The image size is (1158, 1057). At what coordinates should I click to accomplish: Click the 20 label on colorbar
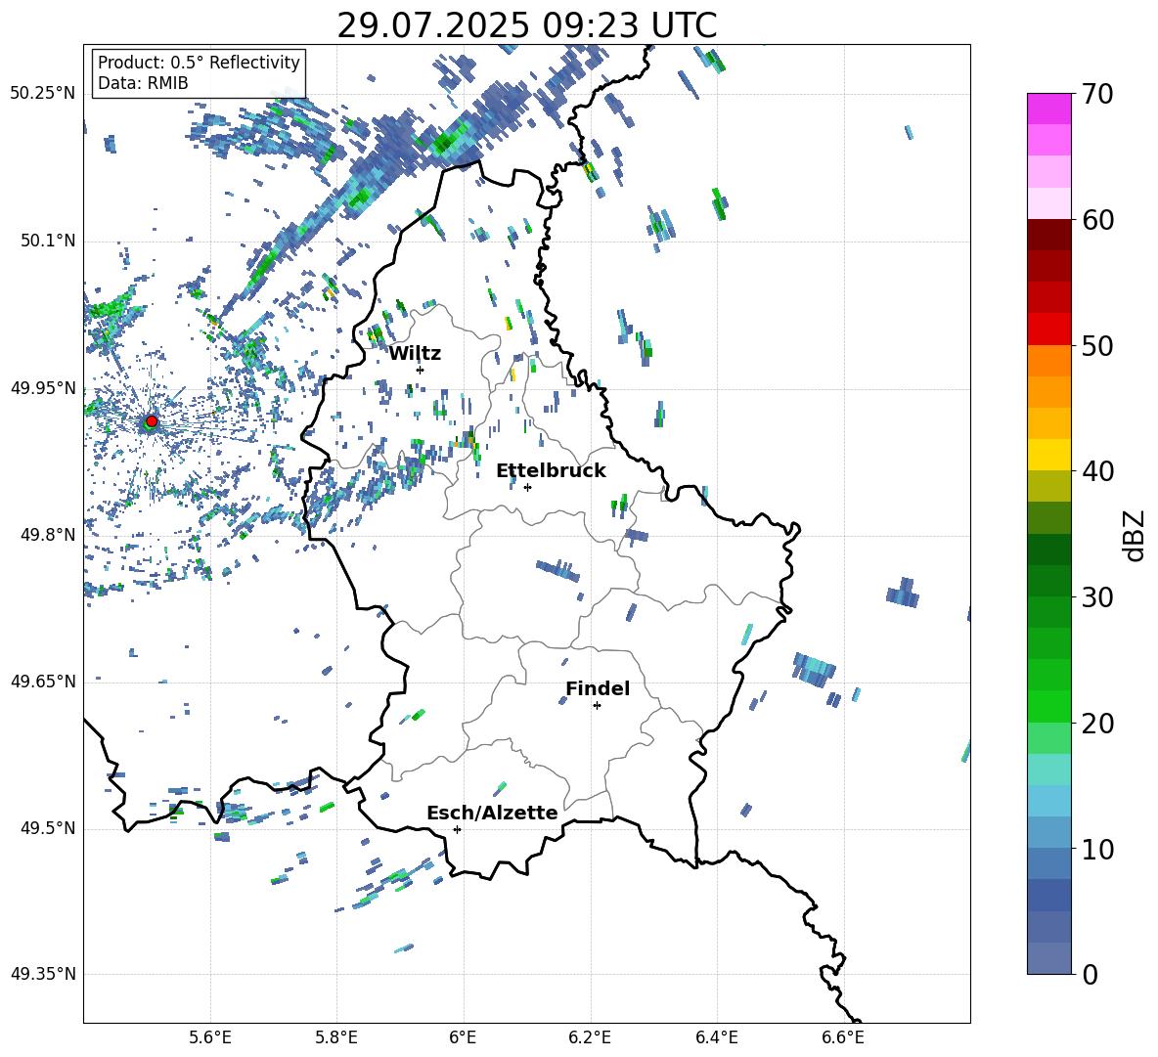click(1096, 724)
